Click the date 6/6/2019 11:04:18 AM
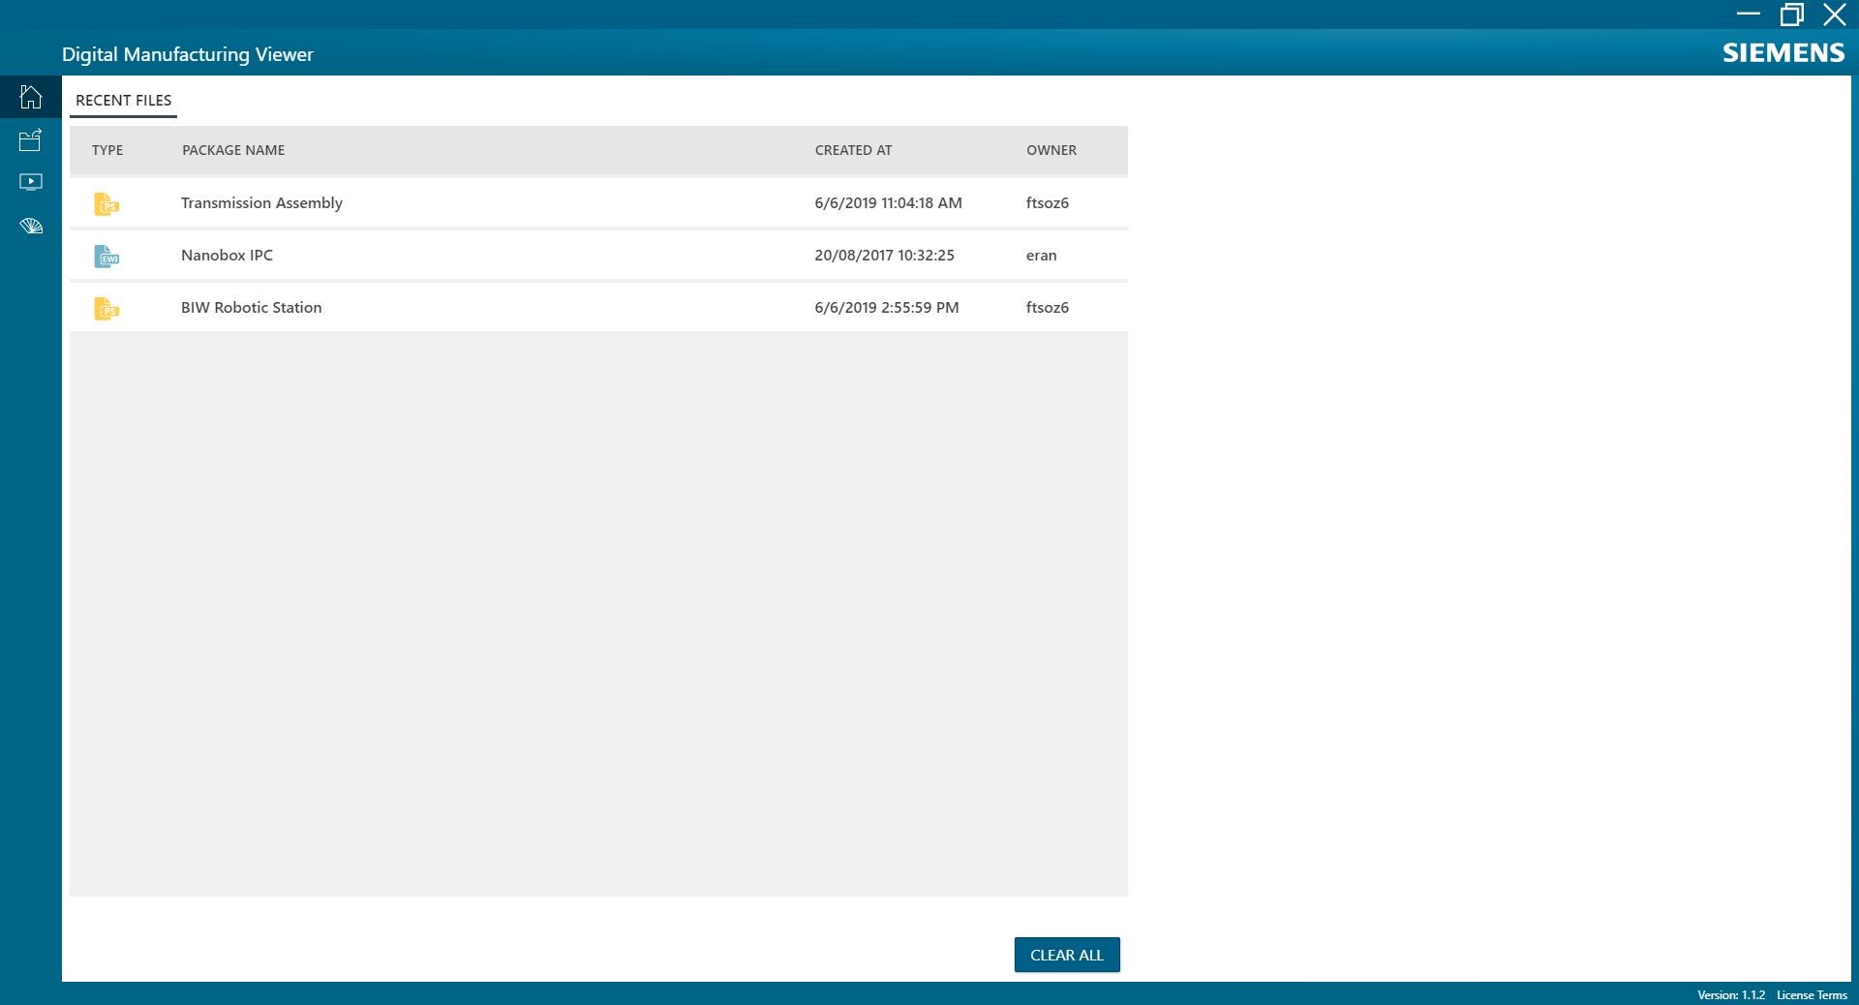This screenshot has height=1005, width=1859. (888, 203)
